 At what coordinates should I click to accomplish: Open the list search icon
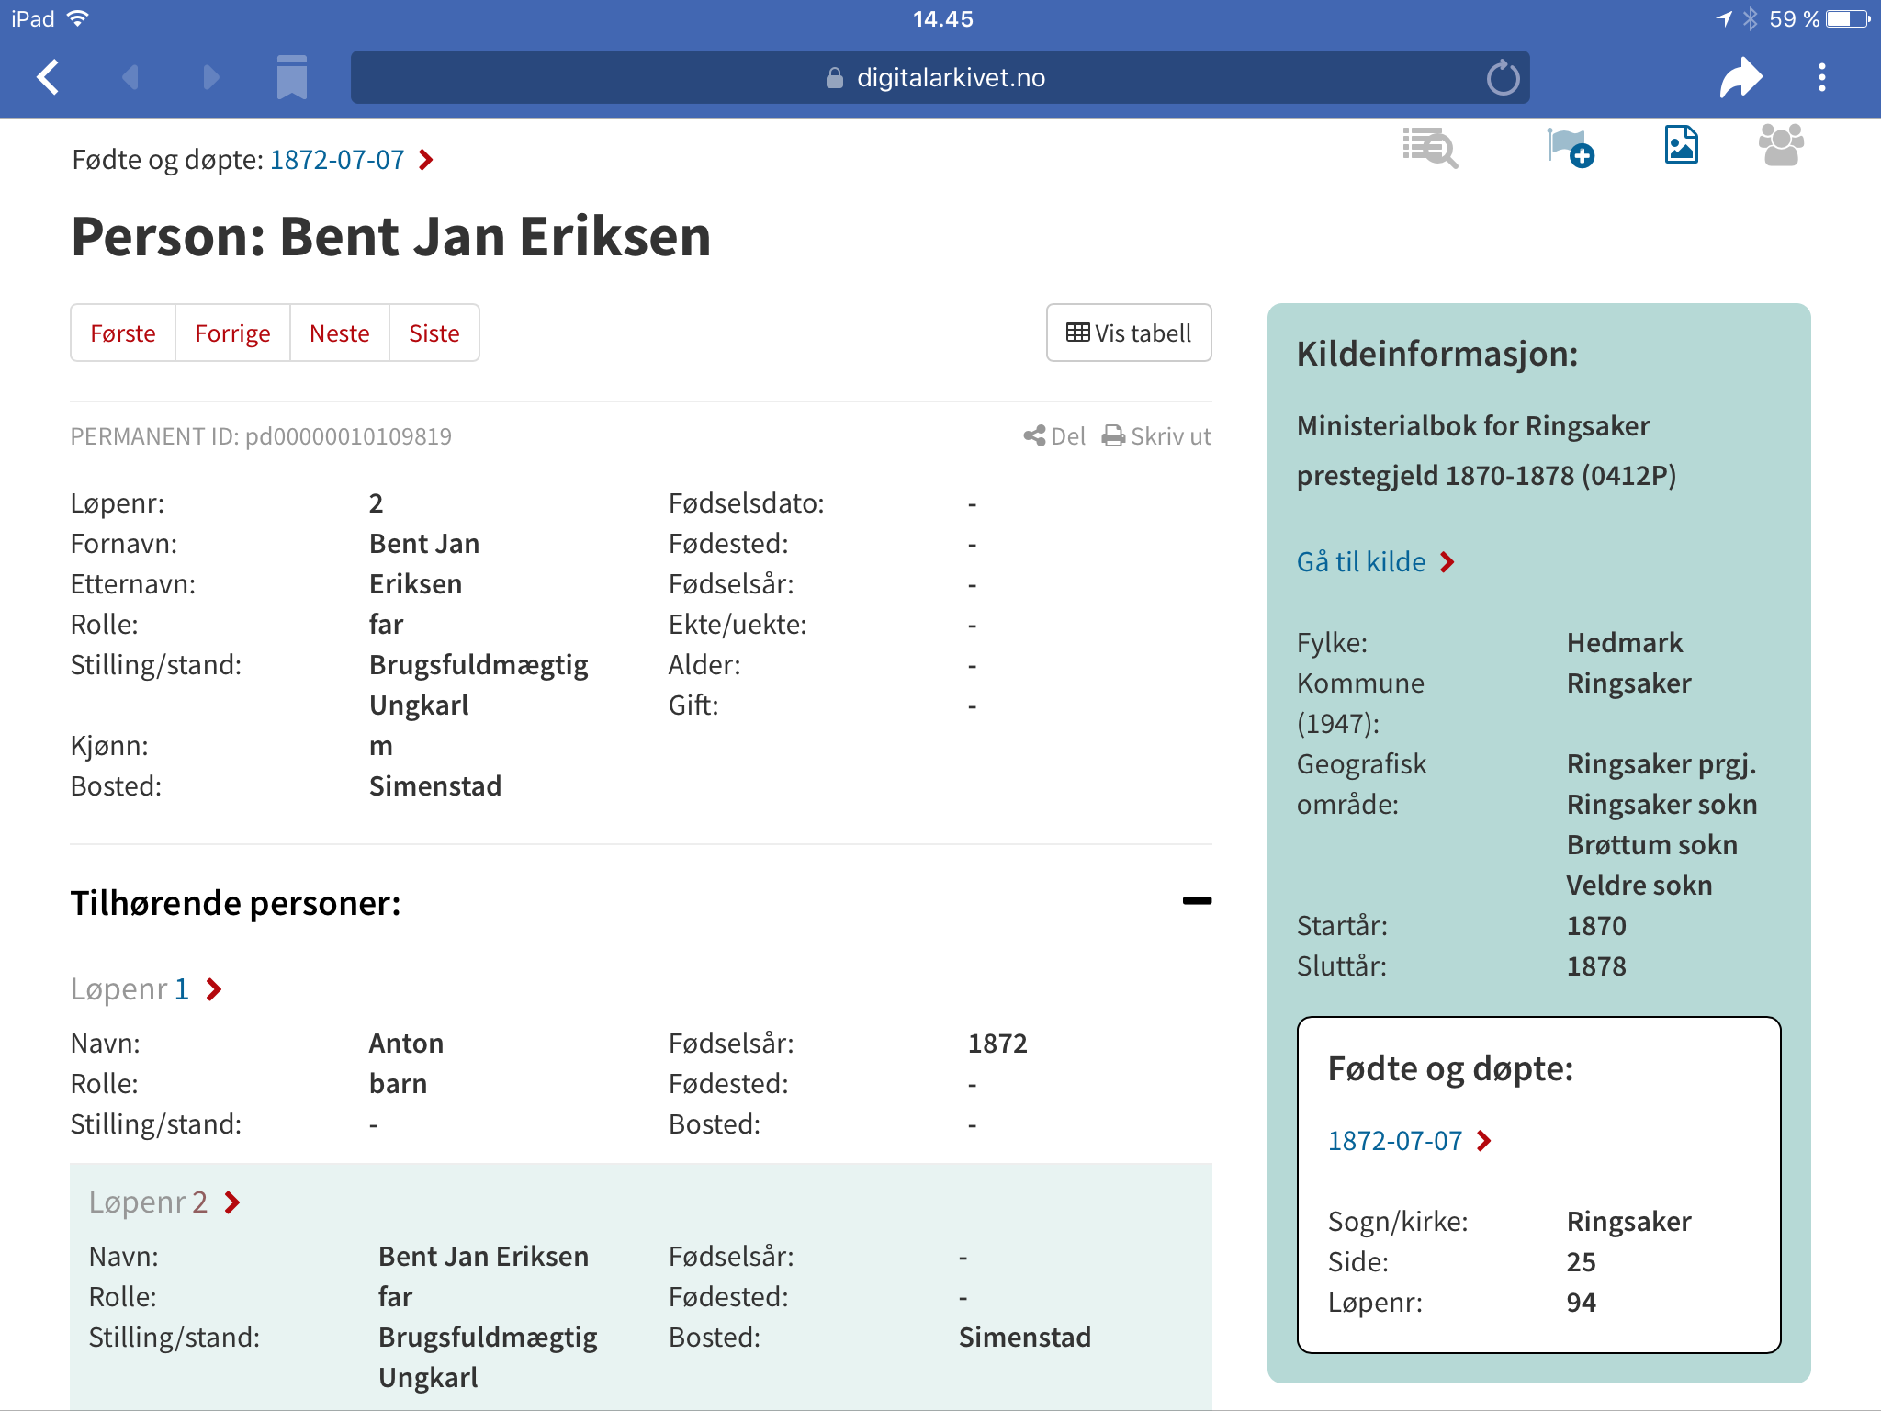(1429, 147)
